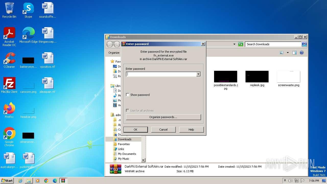Open Skype desktop shortcut
The height and width of the screenshot is (184, 327).
point(28,10)
